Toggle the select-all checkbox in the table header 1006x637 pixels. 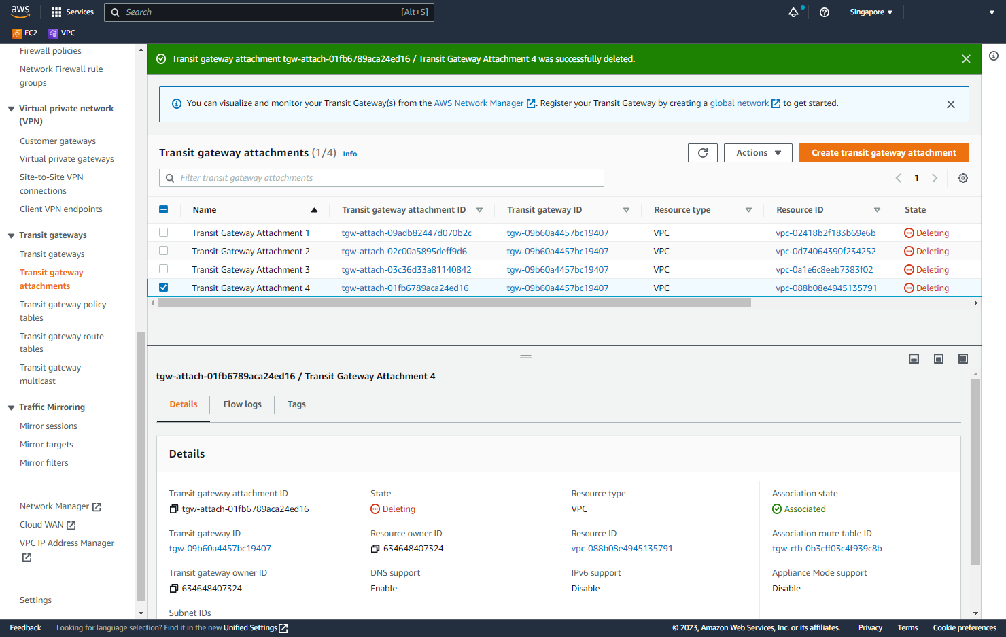pyautogui.click(x=163, y=210)
